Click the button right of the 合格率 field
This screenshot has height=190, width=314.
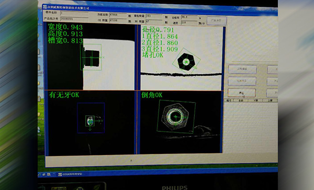click(x=217, y=20)
